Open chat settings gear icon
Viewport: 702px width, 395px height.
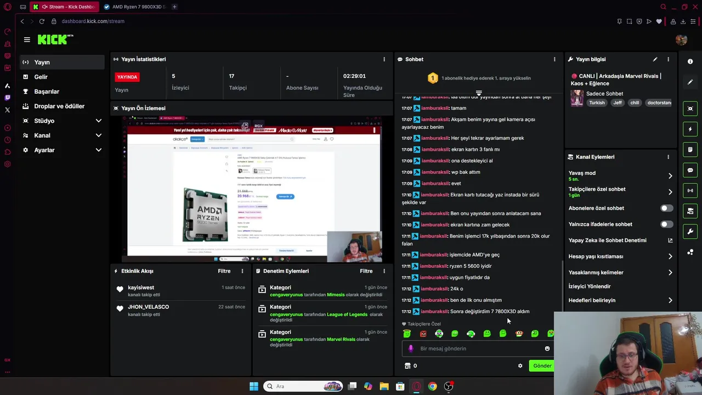coord(520,366)
